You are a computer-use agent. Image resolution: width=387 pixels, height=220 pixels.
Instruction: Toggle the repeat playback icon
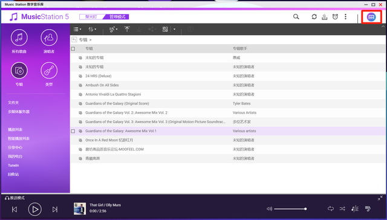(x=331, y=209)
